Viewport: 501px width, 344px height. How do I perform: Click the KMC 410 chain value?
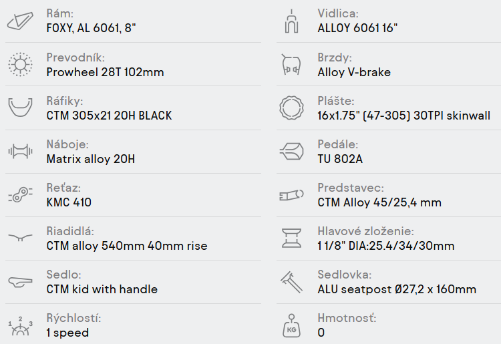[x=69, y=202]
